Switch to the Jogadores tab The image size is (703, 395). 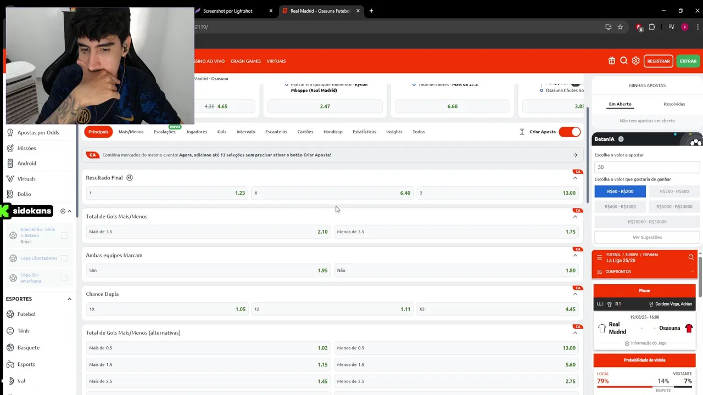[x=196, y=132]
